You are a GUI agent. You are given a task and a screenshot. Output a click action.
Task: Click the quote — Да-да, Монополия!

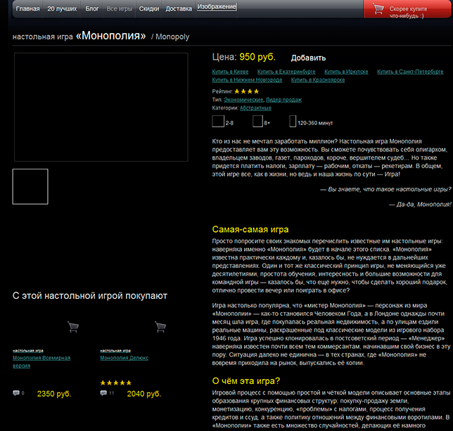420,205
